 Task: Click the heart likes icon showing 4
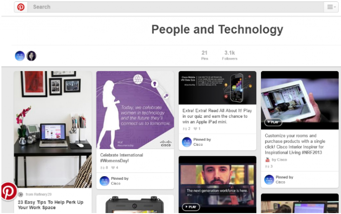(113, 168)
